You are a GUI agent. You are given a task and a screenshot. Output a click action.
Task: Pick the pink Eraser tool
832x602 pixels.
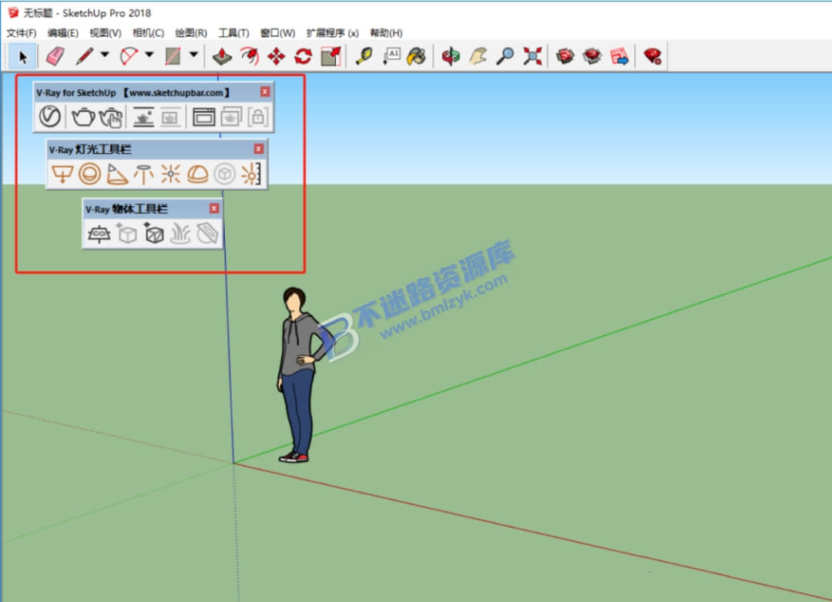click(55, 56)
